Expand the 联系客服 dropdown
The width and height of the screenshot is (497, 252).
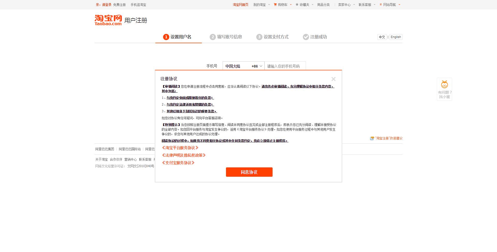374,4
